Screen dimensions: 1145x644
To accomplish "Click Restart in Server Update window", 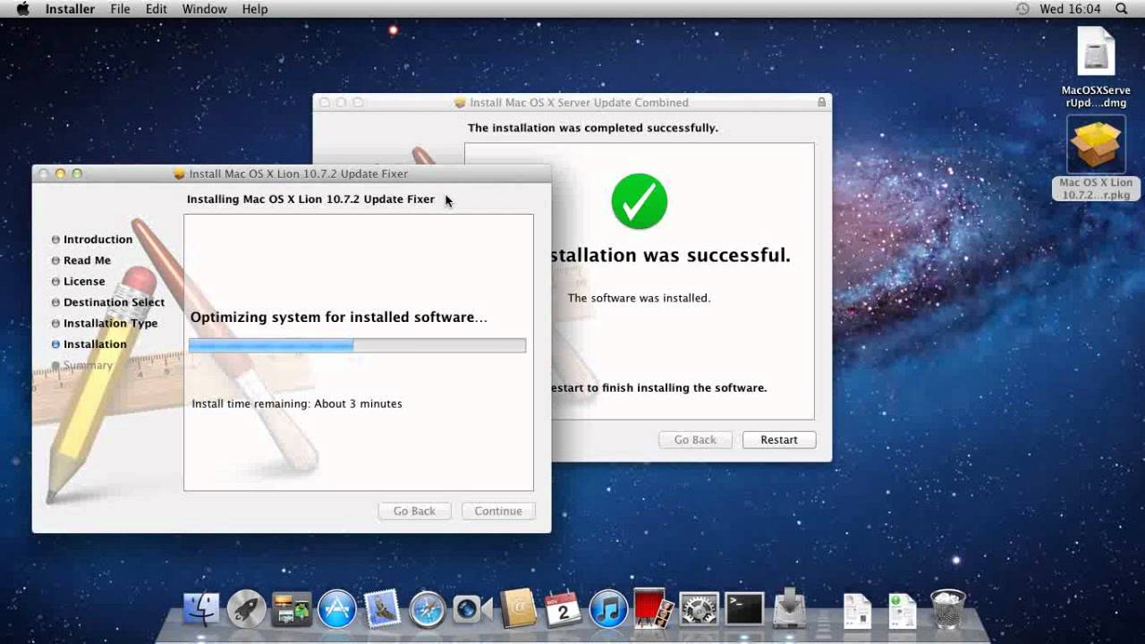I will coord(779,439).
